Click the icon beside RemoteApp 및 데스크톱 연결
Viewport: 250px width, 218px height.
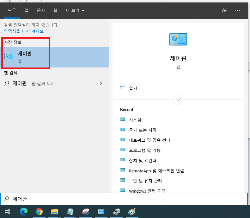tap(123, 170)
